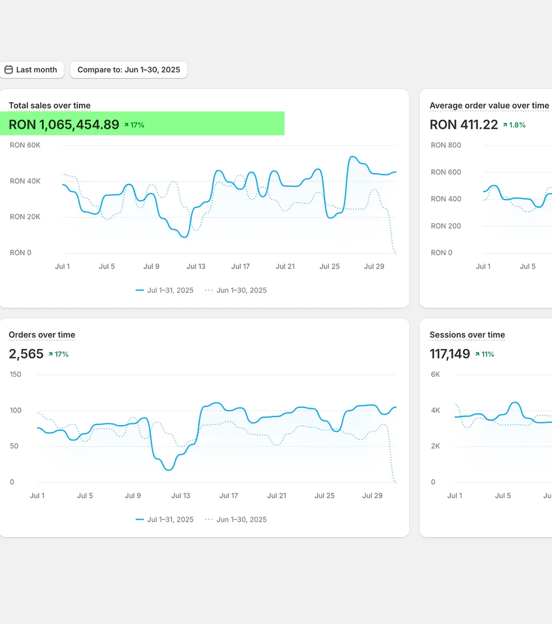Click the RON 411.22 average order value

(463, 125)
